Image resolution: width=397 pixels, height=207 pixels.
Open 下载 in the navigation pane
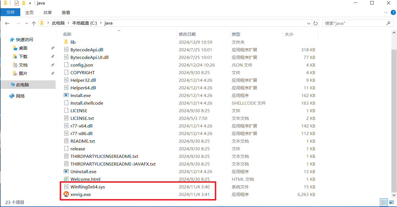(23, 57)
